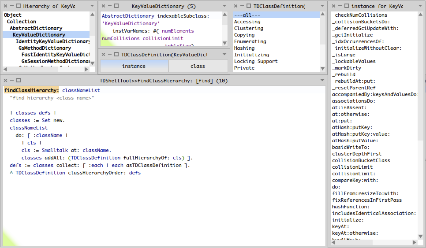426x248 pixels.
Task: Select AbstractDictionary in the hierarchy list
Action: [46, 28]
